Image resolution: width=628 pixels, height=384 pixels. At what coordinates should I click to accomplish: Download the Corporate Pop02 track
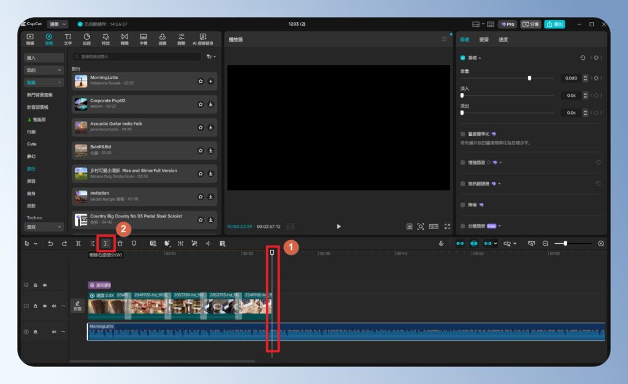coord(210,104)
